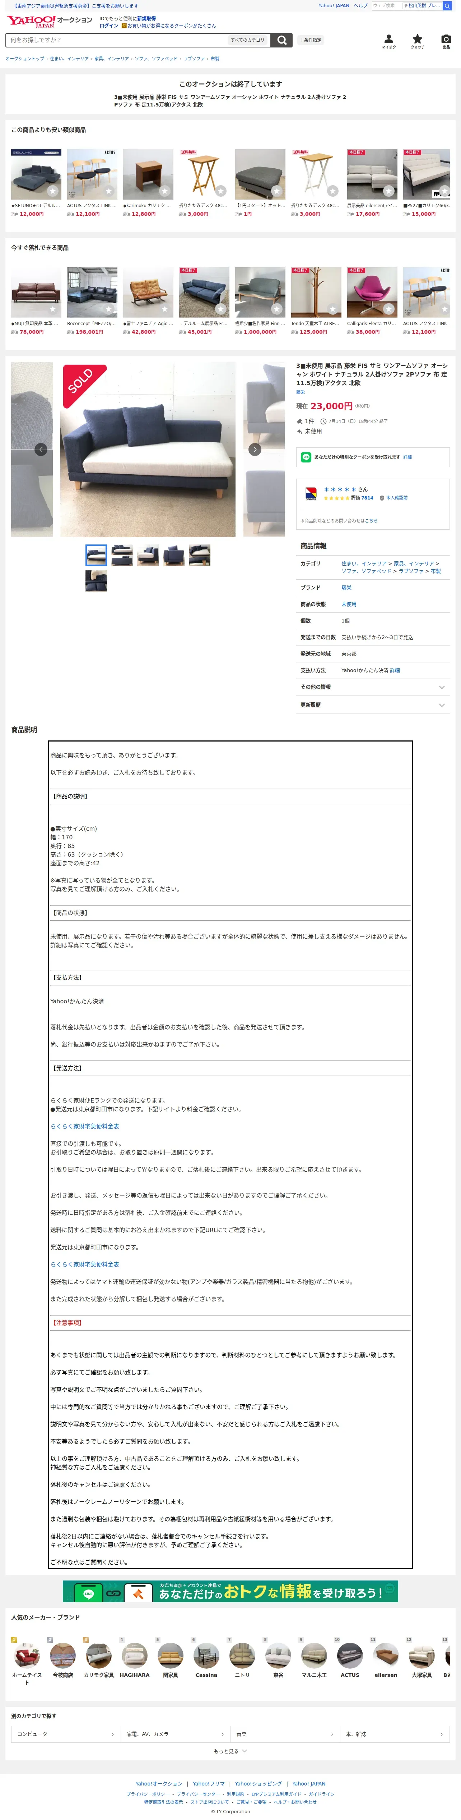Open 本、雑誌 category row

point(395,1734)
